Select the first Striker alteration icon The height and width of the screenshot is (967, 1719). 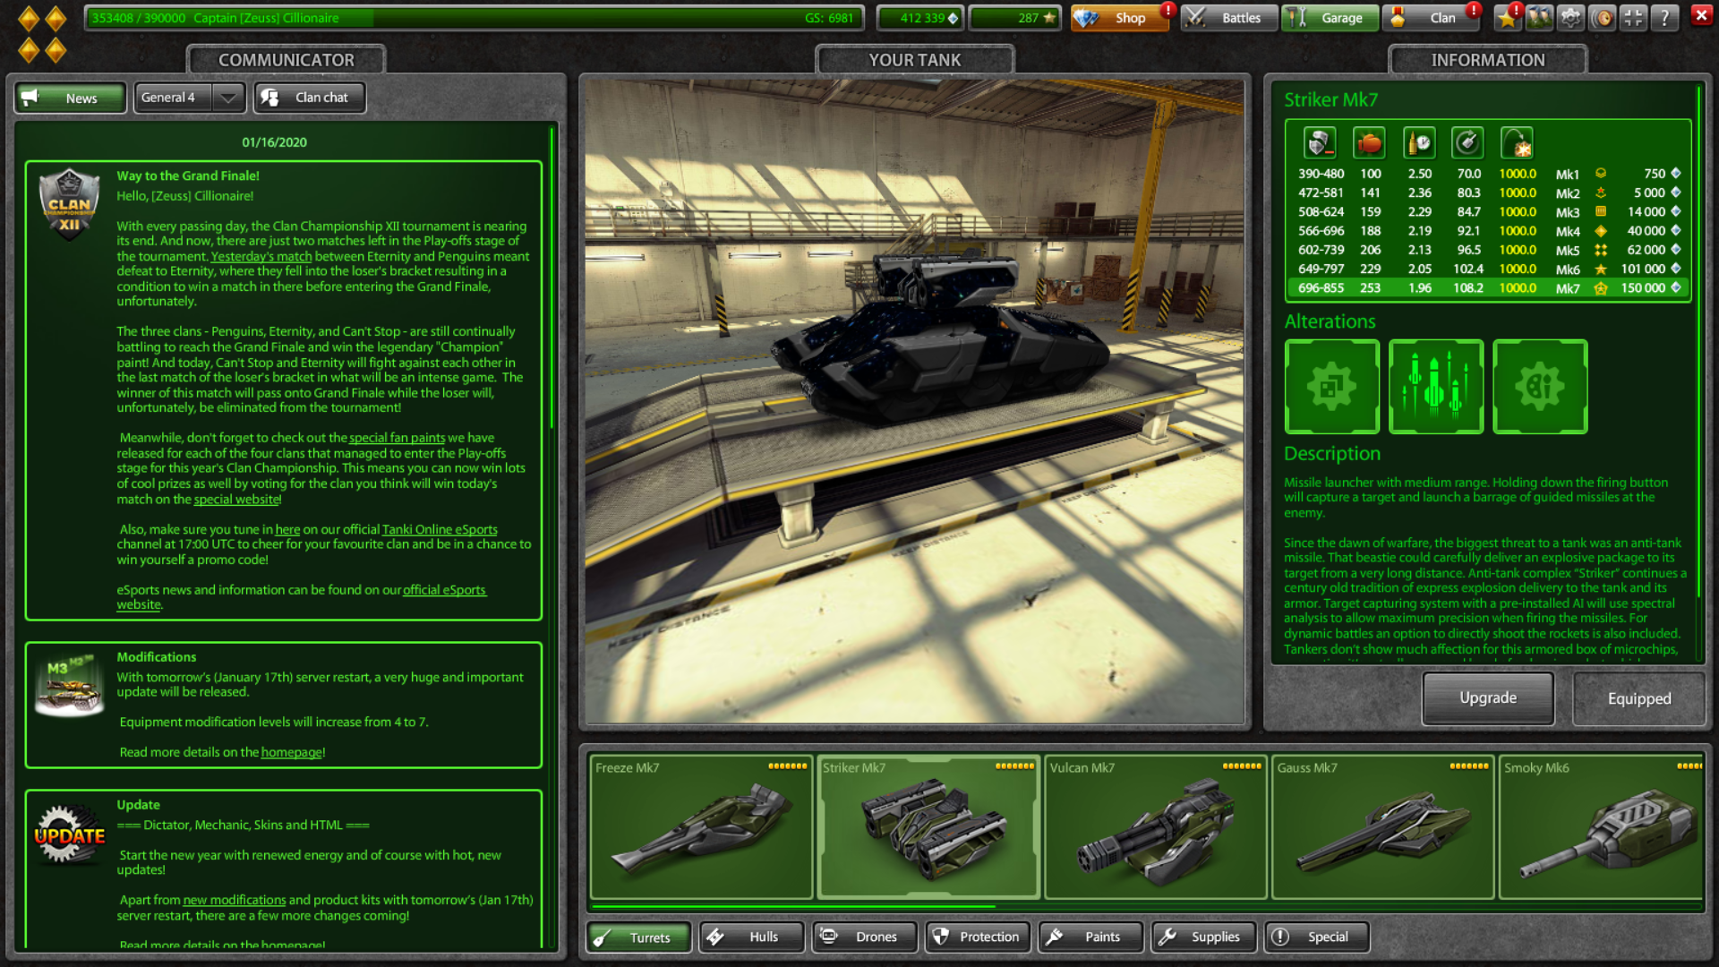coord(1331,387)
